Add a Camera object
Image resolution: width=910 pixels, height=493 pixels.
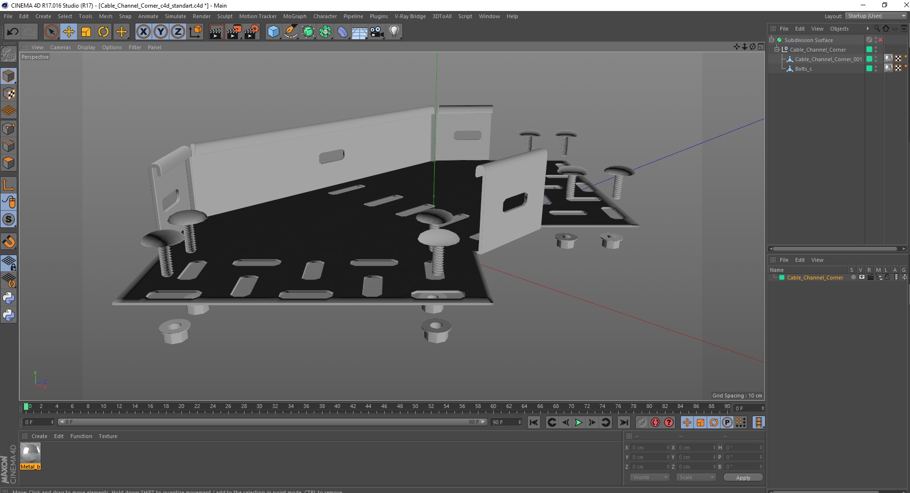tap(377, 32)
